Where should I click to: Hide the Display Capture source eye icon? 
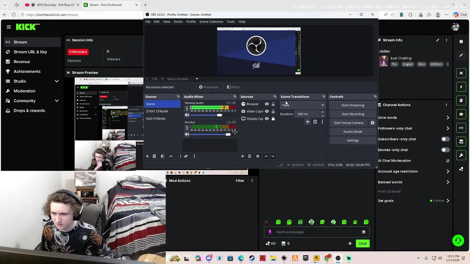(267, 119)
